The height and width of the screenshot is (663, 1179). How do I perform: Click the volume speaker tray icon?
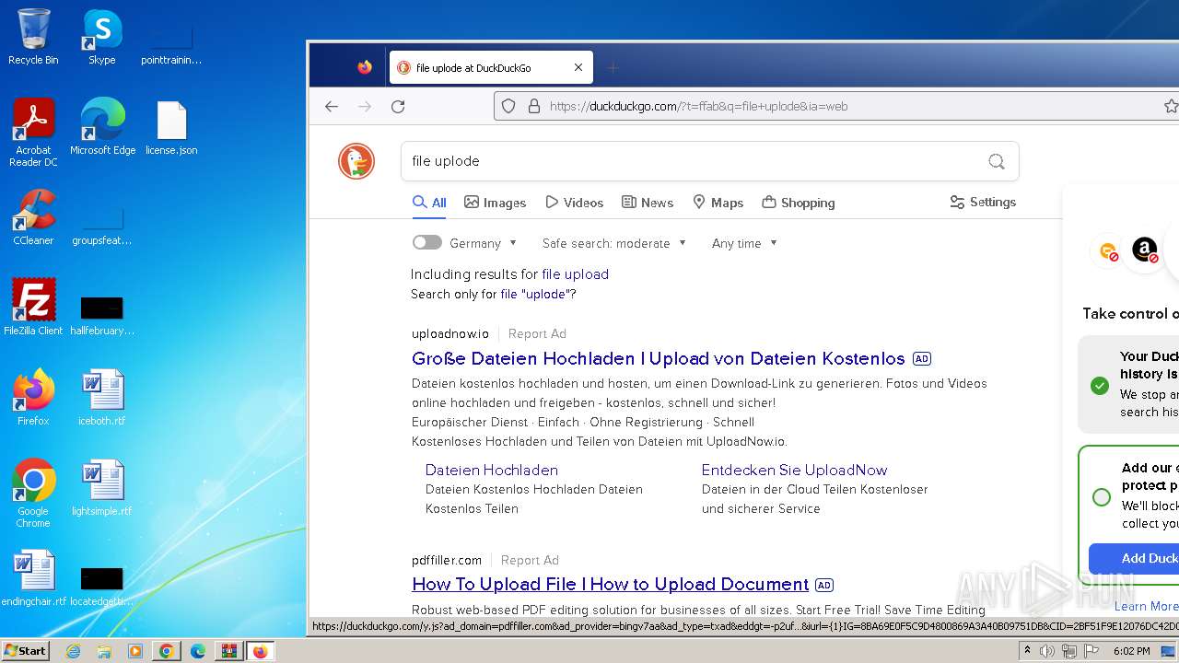(1047, 651)
